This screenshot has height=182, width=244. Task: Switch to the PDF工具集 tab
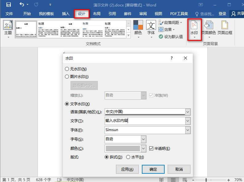pos(179,14)
